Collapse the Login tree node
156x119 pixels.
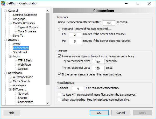[10, 57]
